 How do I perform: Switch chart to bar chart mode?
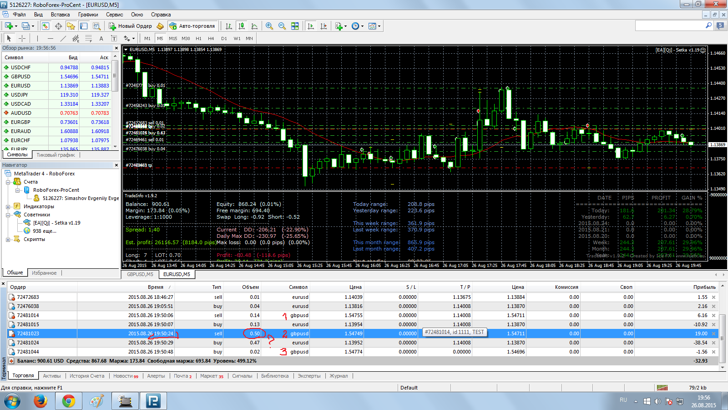[x=229, y=26]
